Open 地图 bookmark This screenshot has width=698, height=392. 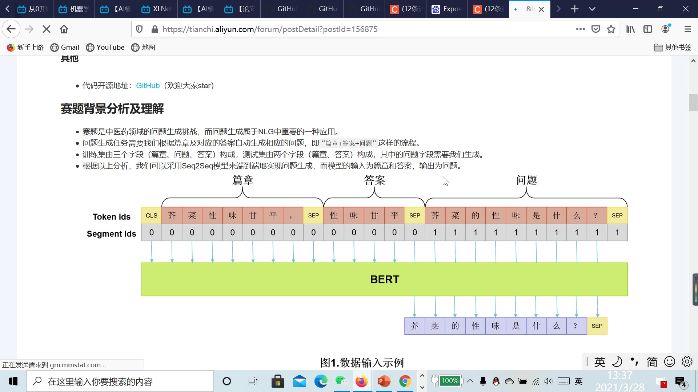point(143,48)
